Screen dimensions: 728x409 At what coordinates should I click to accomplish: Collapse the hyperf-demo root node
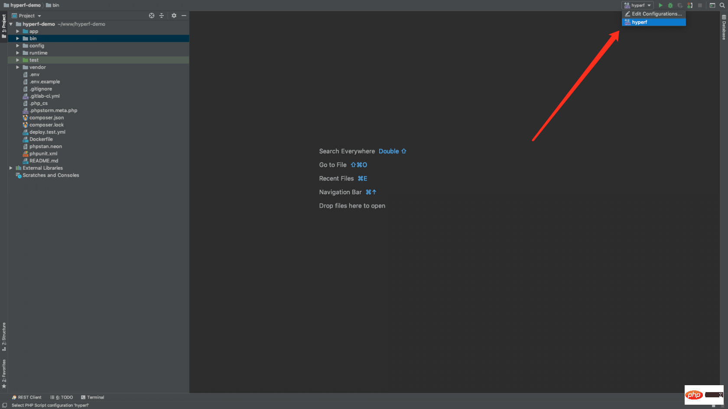[x=11, y=24]
